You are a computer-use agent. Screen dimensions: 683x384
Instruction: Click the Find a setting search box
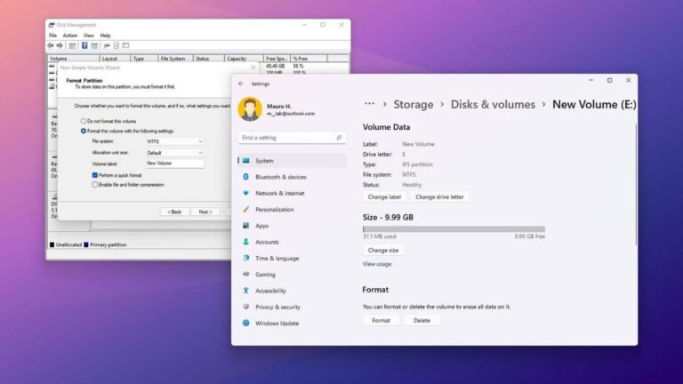pyautogui.click(x=292, y=138)
